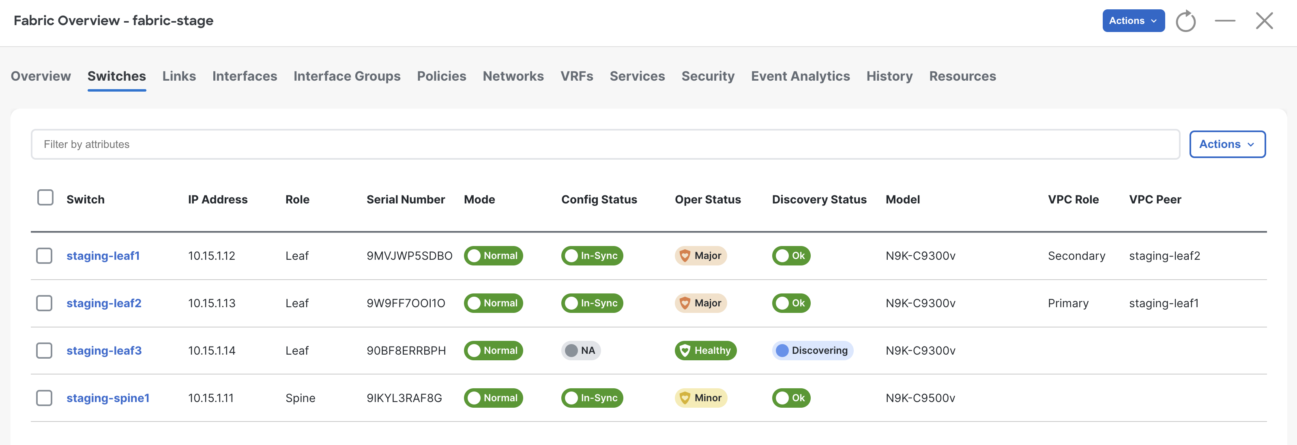Click the Secondary VPC role cell
The image size is (1297, 445).
pyautogui.click(x=1076, y=256)
